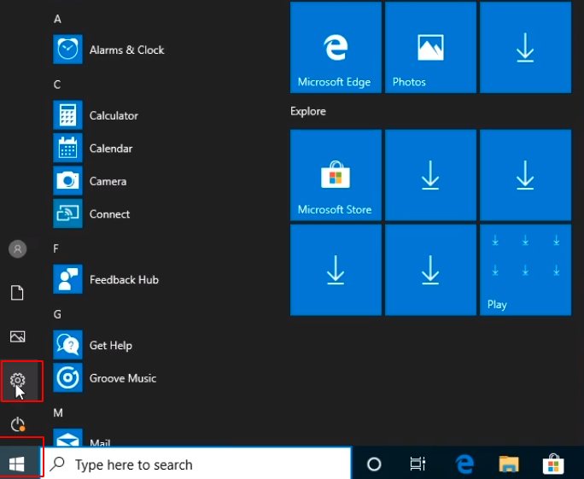Viewport: 584px width, 479px height.
Task: Launch the Camera app
Action: [x=90, y=181]
